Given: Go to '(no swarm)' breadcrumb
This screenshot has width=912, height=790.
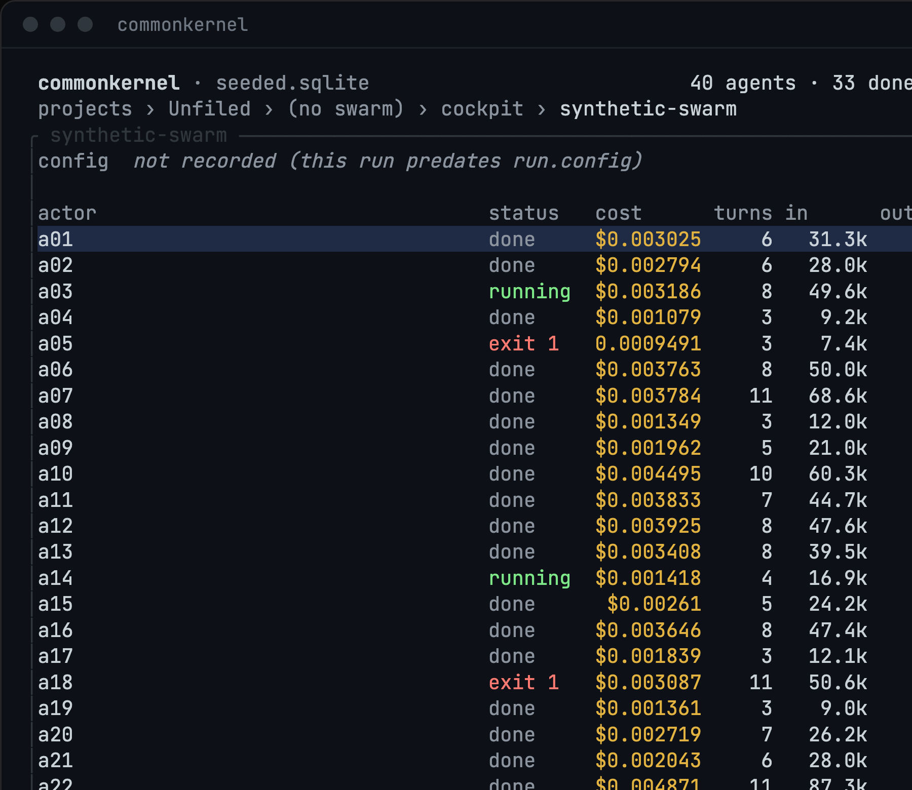Looking at the screenshot, I should (346, 109).
